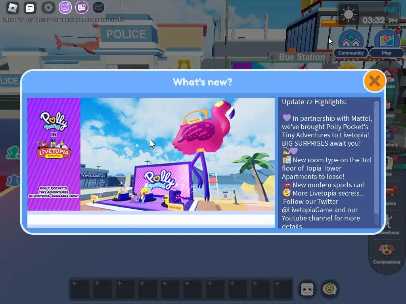
Task: Select the ninth hotbar slot
Action: (260, 289)
